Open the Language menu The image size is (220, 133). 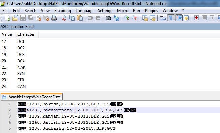[85, 11]
